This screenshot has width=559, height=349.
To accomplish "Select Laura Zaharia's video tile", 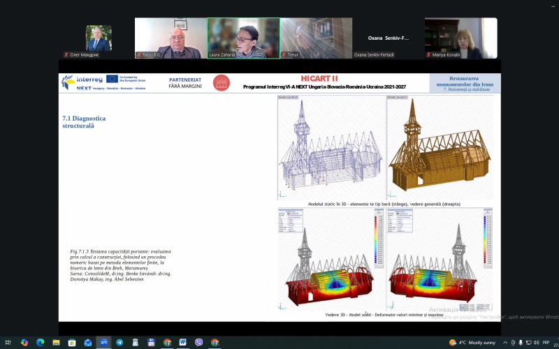I will tap(243, 38).
